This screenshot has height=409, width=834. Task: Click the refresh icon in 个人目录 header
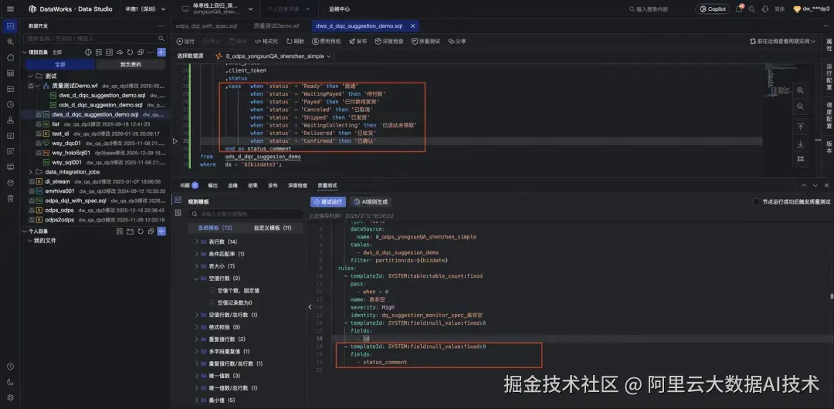point(141,232)
